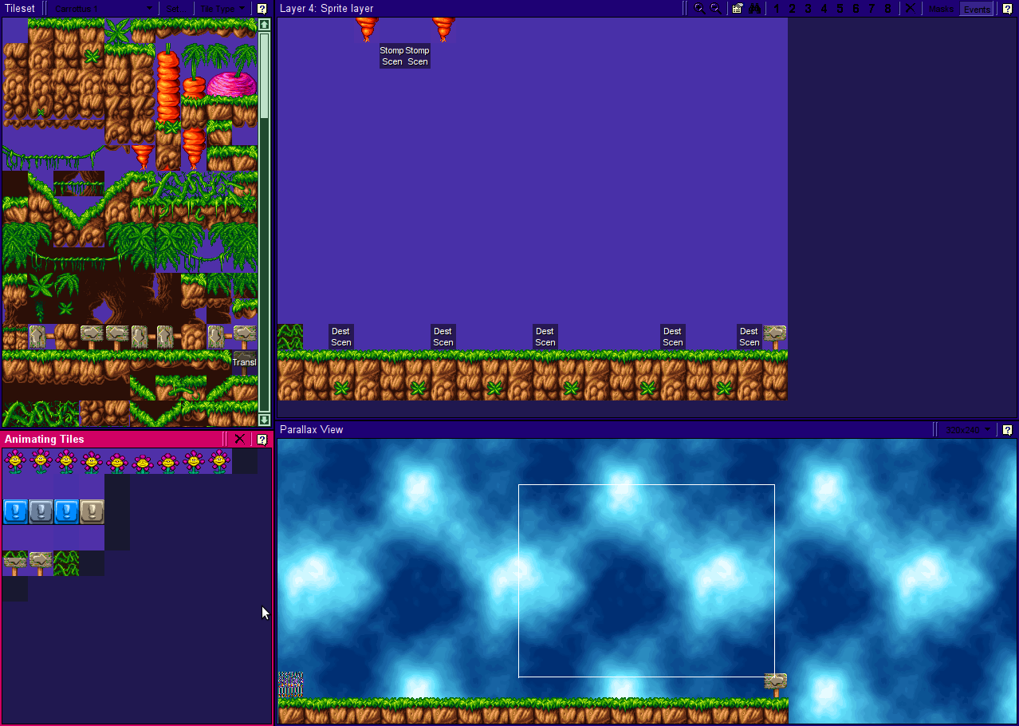Click the "Animating Tiles" title
This screenshot has width=1019, height=726.
coord(45,439)
